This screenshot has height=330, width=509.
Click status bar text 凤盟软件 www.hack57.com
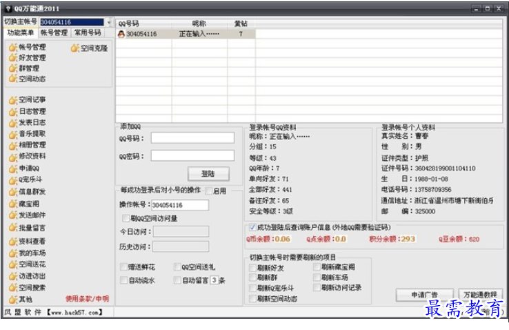[x=54, y=312]
